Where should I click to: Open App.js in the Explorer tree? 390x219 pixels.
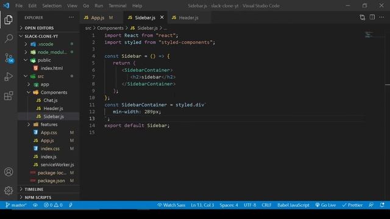point(49,141)
